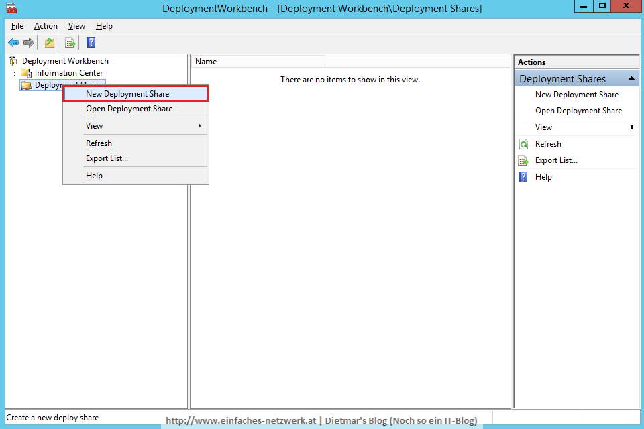Click New Deployment Share in Actions pane
The height and width of the screenshot is (429, 644).
click(577, 95)
